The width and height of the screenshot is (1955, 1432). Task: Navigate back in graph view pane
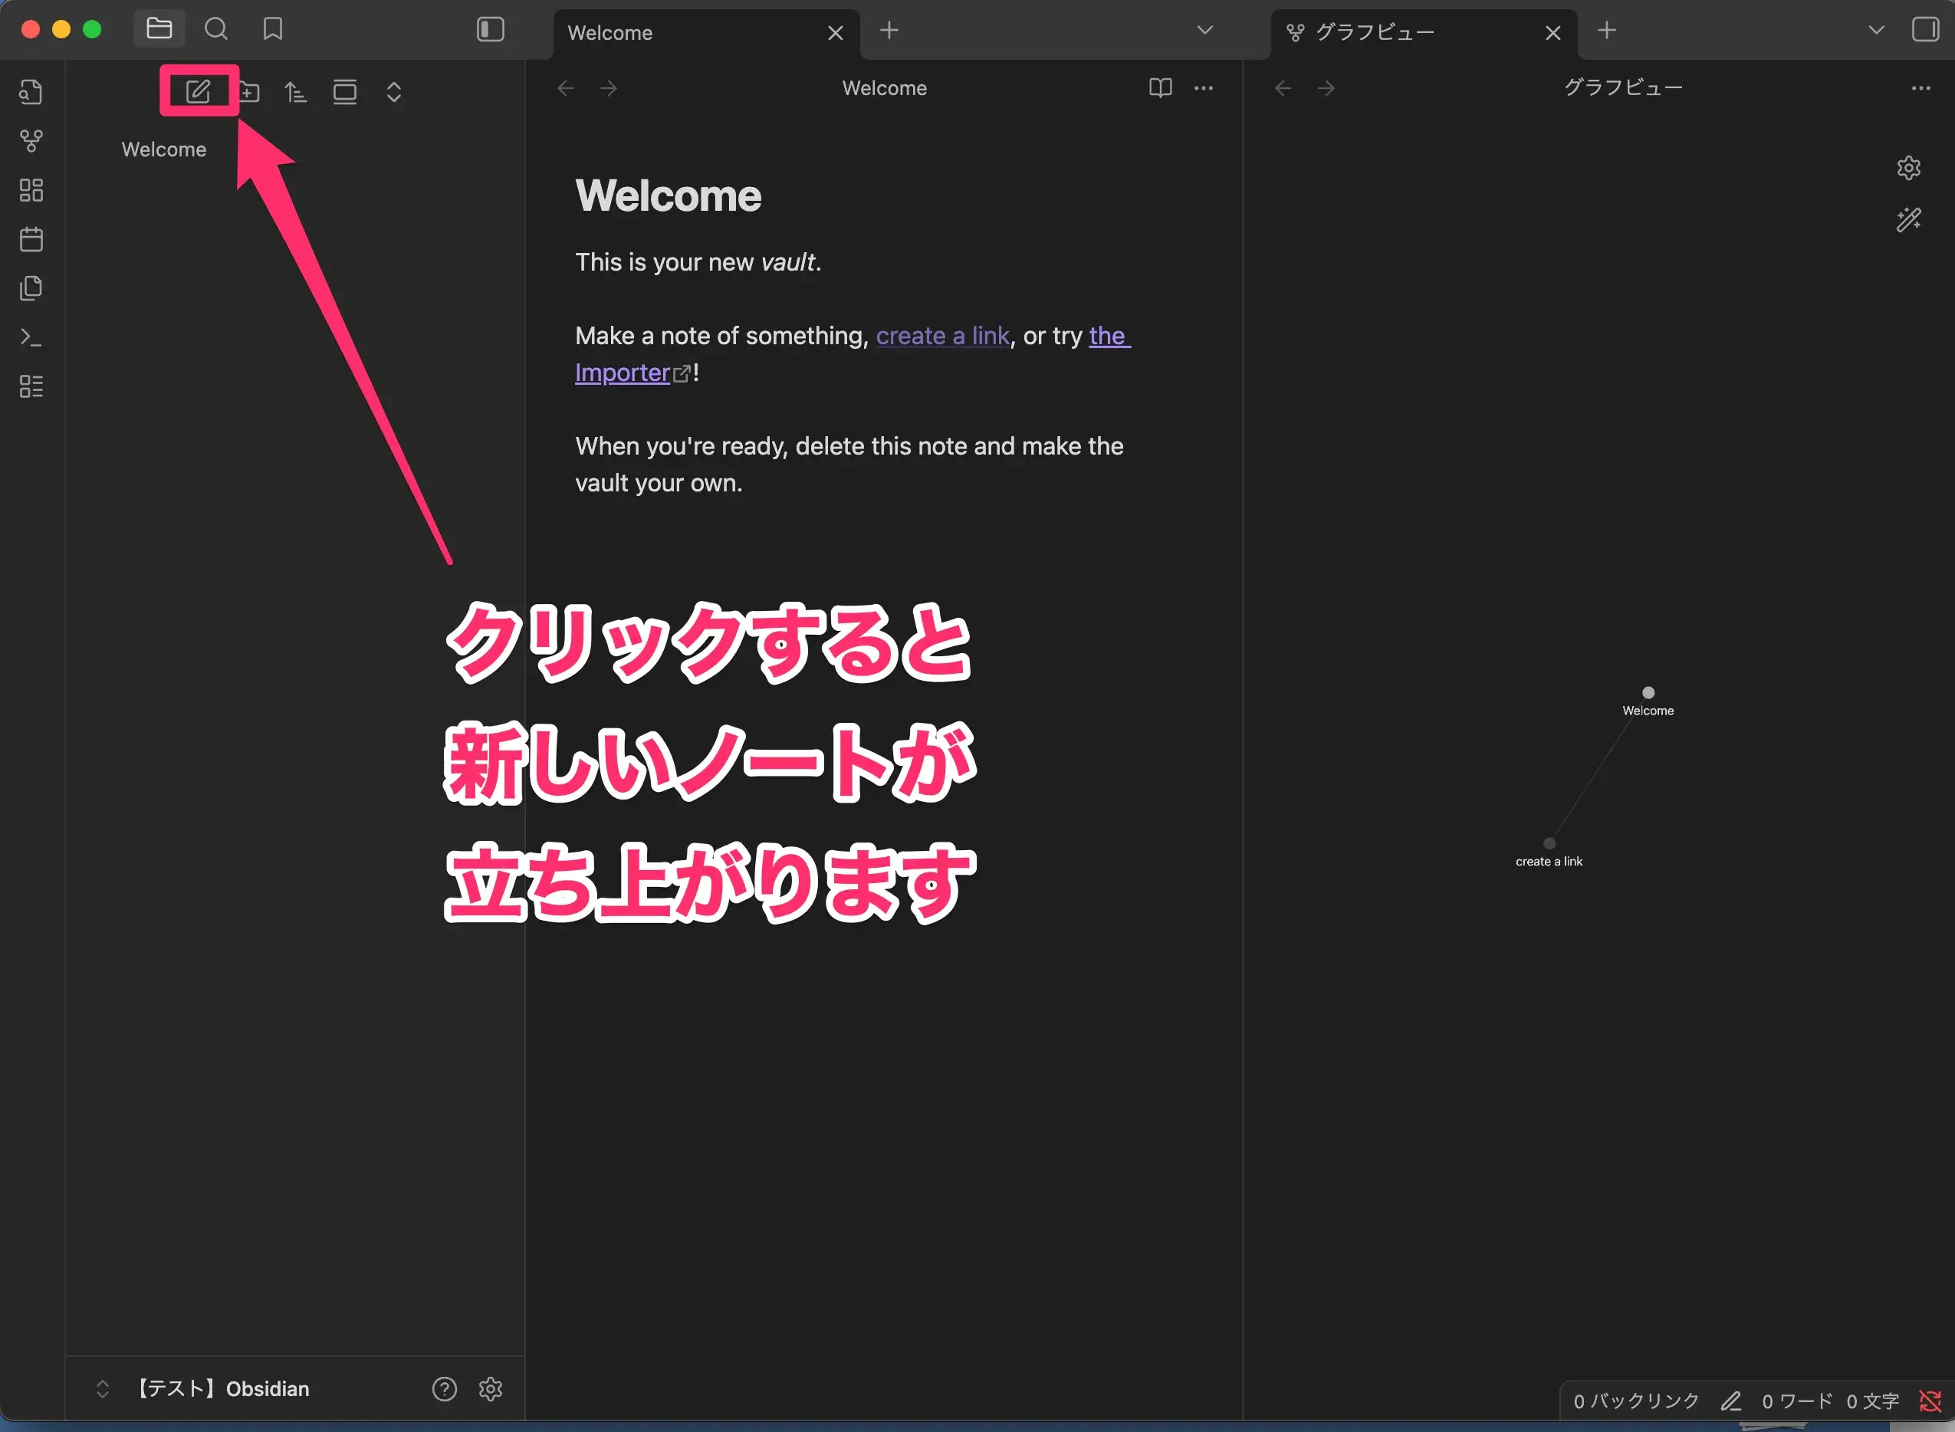click(x=1283, y=88)
